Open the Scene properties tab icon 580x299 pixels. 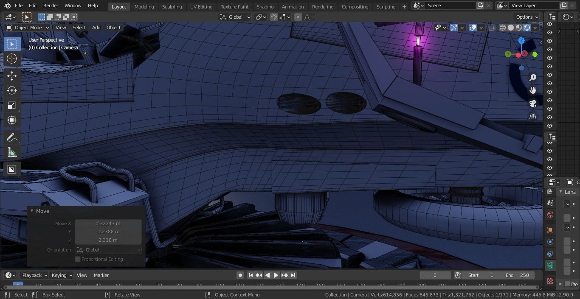coord(550,203)
